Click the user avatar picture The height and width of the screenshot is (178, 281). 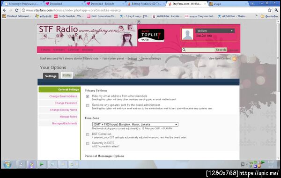[187, 34]
